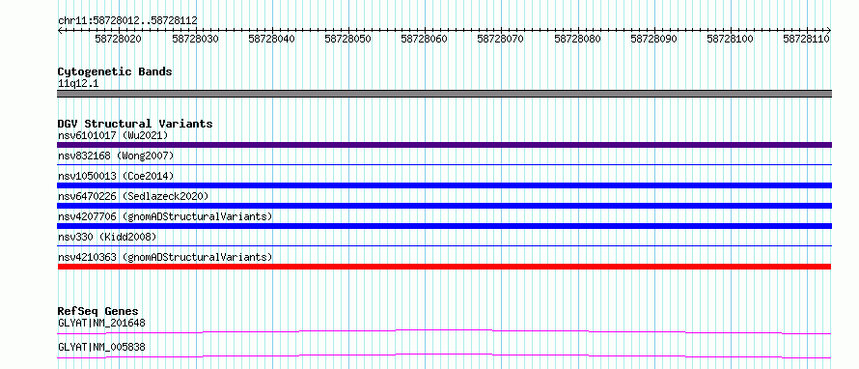Click the blue nsv1050013 variant bar
The image size is (859, 369).
[x=444, y=185]
